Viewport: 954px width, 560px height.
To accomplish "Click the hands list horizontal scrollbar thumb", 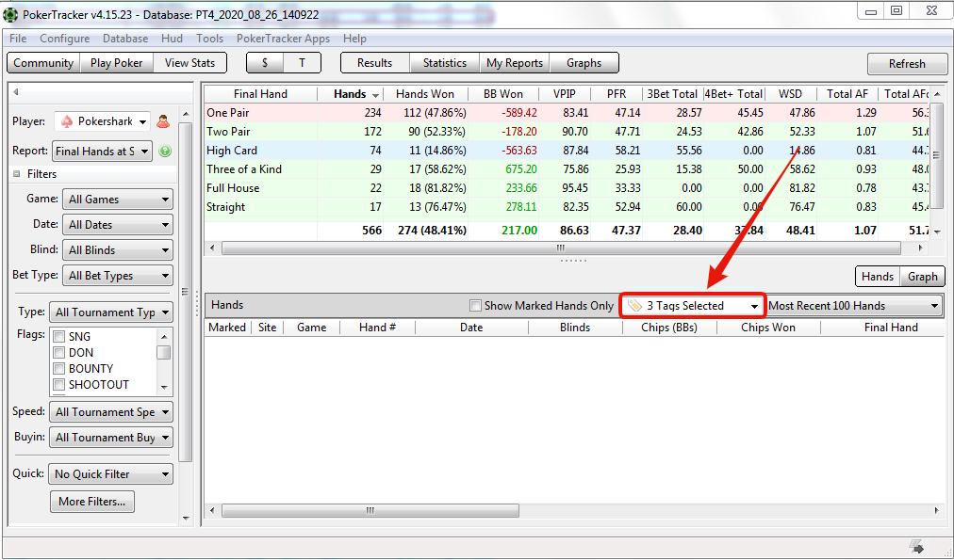I will (x=370, y=511).
